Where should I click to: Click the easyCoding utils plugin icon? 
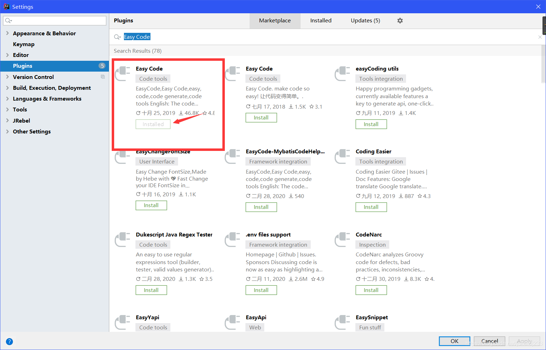[x=343, y=74]
